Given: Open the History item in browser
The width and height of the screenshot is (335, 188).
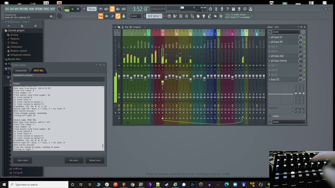Looking at the screenshot, I should click(14, 35).
